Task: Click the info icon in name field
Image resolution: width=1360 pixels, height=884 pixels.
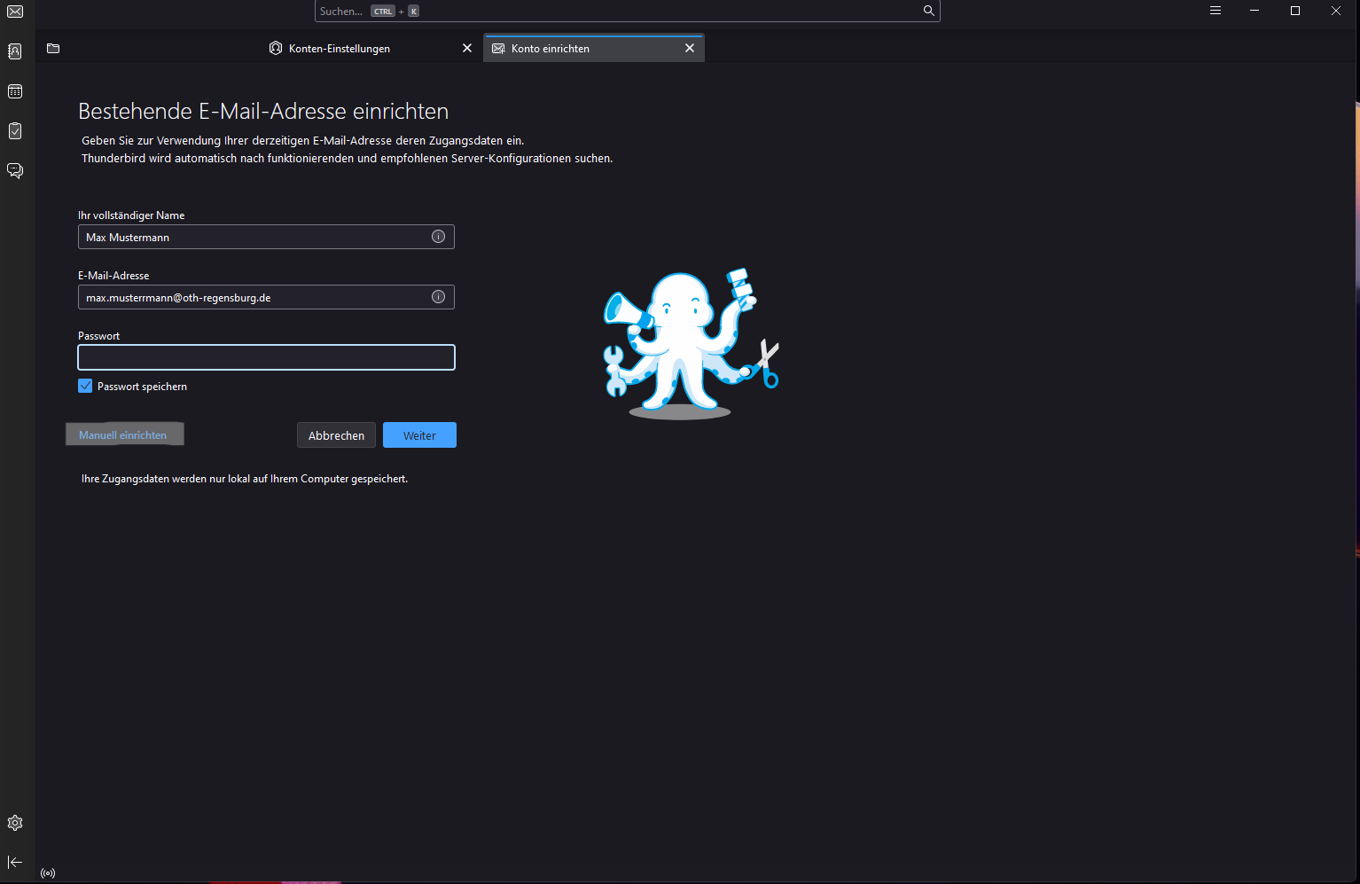Action: (x=438, y=237)
